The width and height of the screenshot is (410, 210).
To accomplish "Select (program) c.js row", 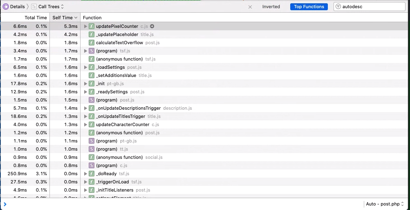I will click(x=204, y=165).
